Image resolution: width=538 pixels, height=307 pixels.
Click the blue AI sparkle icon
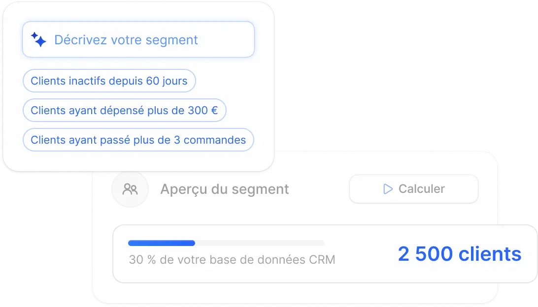click(38, 39)
